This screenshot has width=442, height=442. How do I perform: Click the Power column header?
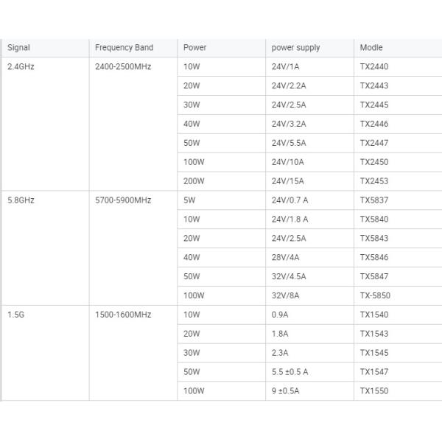[194, 48]
